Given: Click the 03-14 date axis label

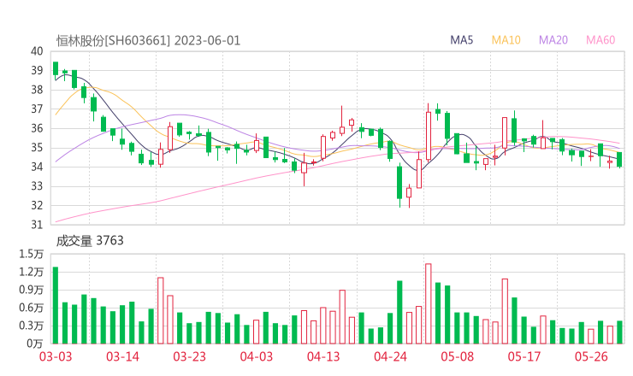Looking at the screenshot, I should pyautogui.click(x=122, y=356).
